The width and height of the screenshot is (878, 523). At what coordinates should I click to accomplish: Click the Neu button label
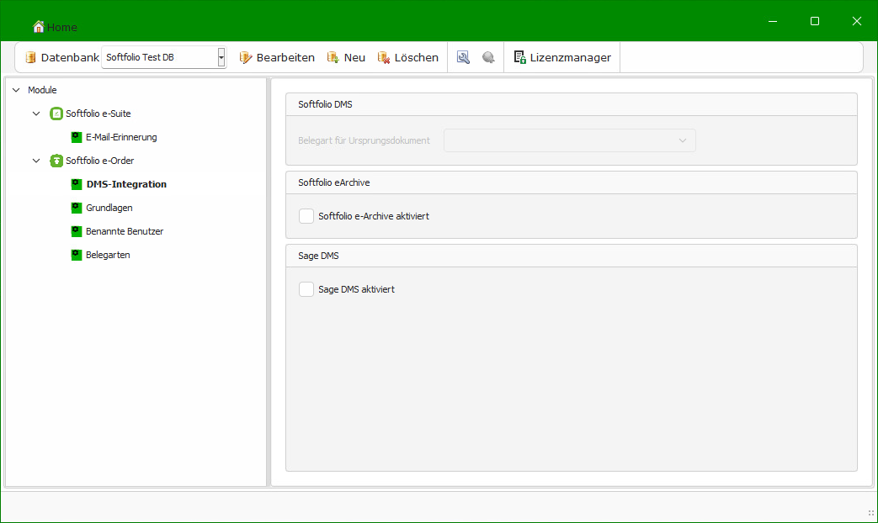point(354,57)
